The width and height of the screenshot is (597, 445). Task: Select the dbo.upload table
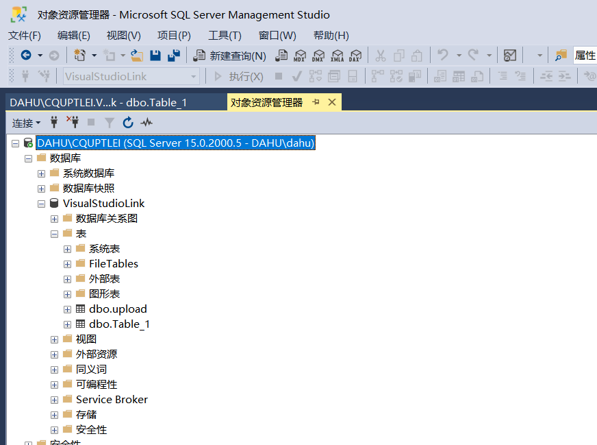click(x=118, y=309)
